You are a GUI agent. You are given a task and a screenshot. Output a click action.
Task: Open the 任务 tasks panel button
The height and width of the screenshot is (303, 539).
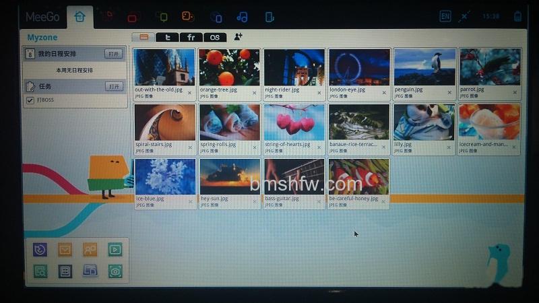(x=114, y=86)
